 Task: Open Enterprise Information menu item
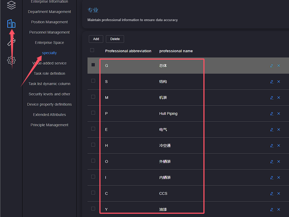tap(49, 2)
